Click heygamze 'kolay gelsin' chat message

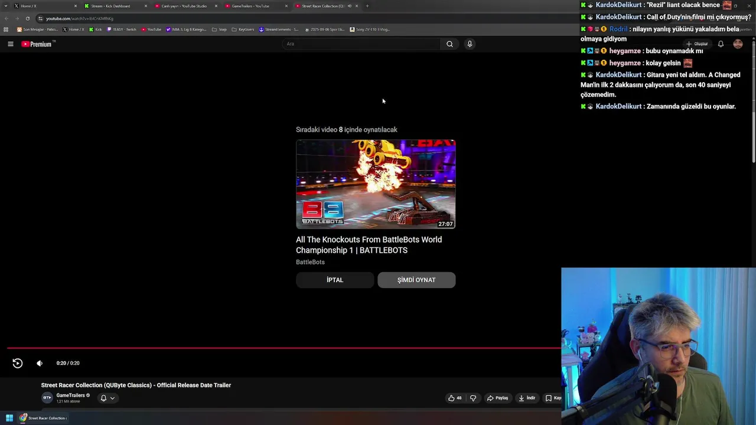(637, 63)
